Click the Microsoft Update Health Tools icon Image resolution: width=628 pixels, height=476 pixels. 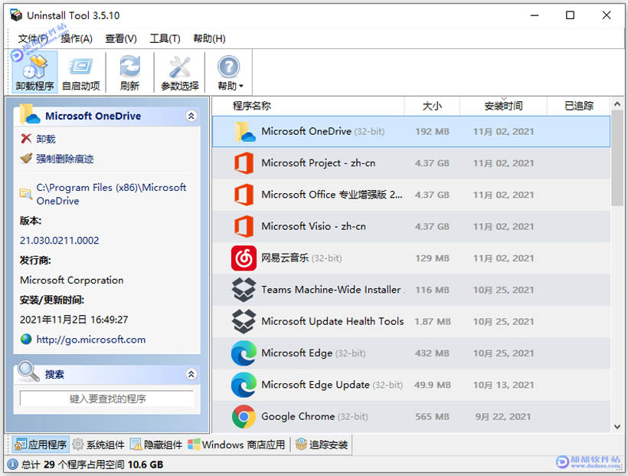[x=244, y=322]
